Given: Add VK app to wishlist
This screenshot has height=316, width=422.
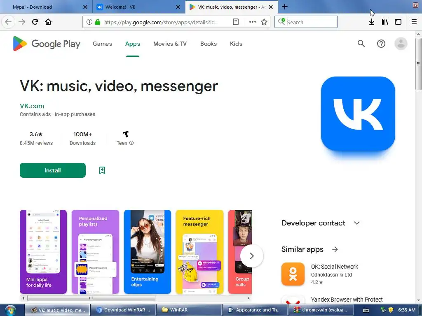Looking at the screenshot, I should (102, 170).
